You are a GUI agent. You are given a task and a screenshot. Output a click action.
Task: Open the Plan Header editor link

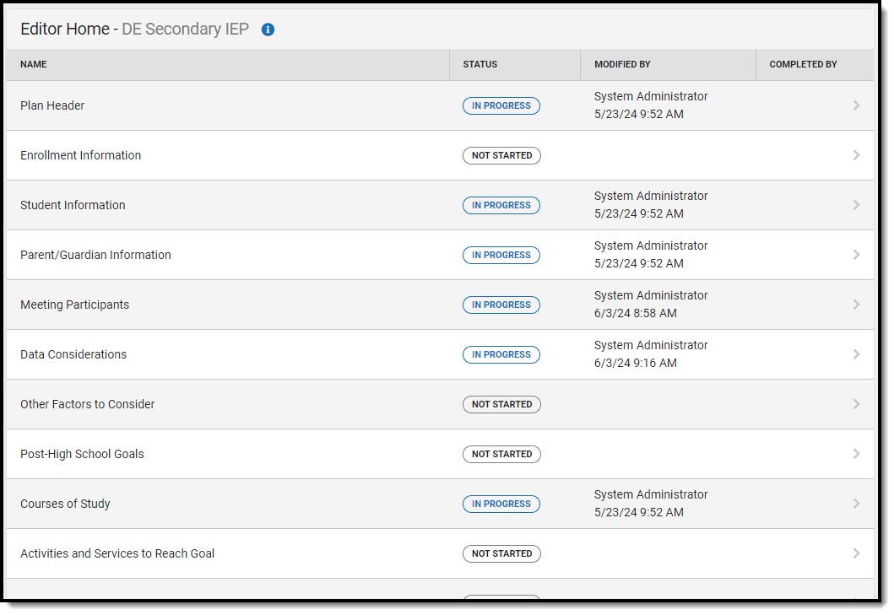[52, 105]
